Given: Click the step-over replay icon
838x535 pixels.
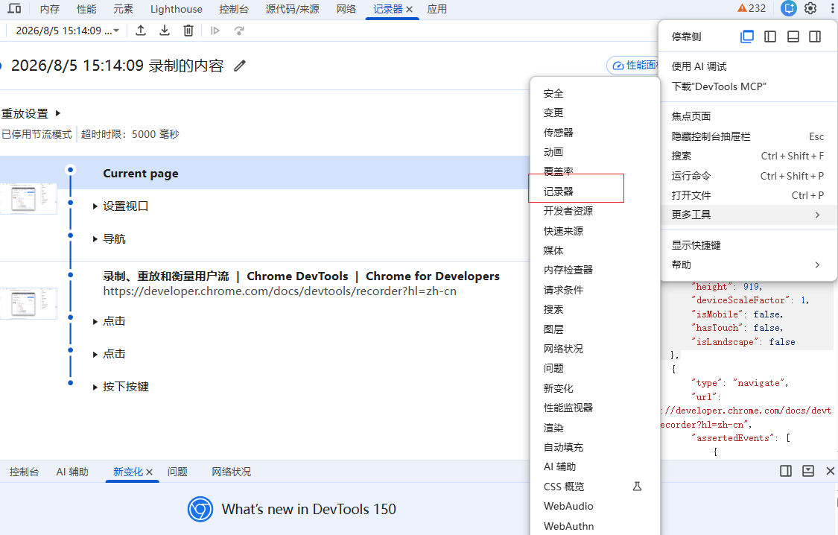Looking at the screenshot, I should pos(239,31).
